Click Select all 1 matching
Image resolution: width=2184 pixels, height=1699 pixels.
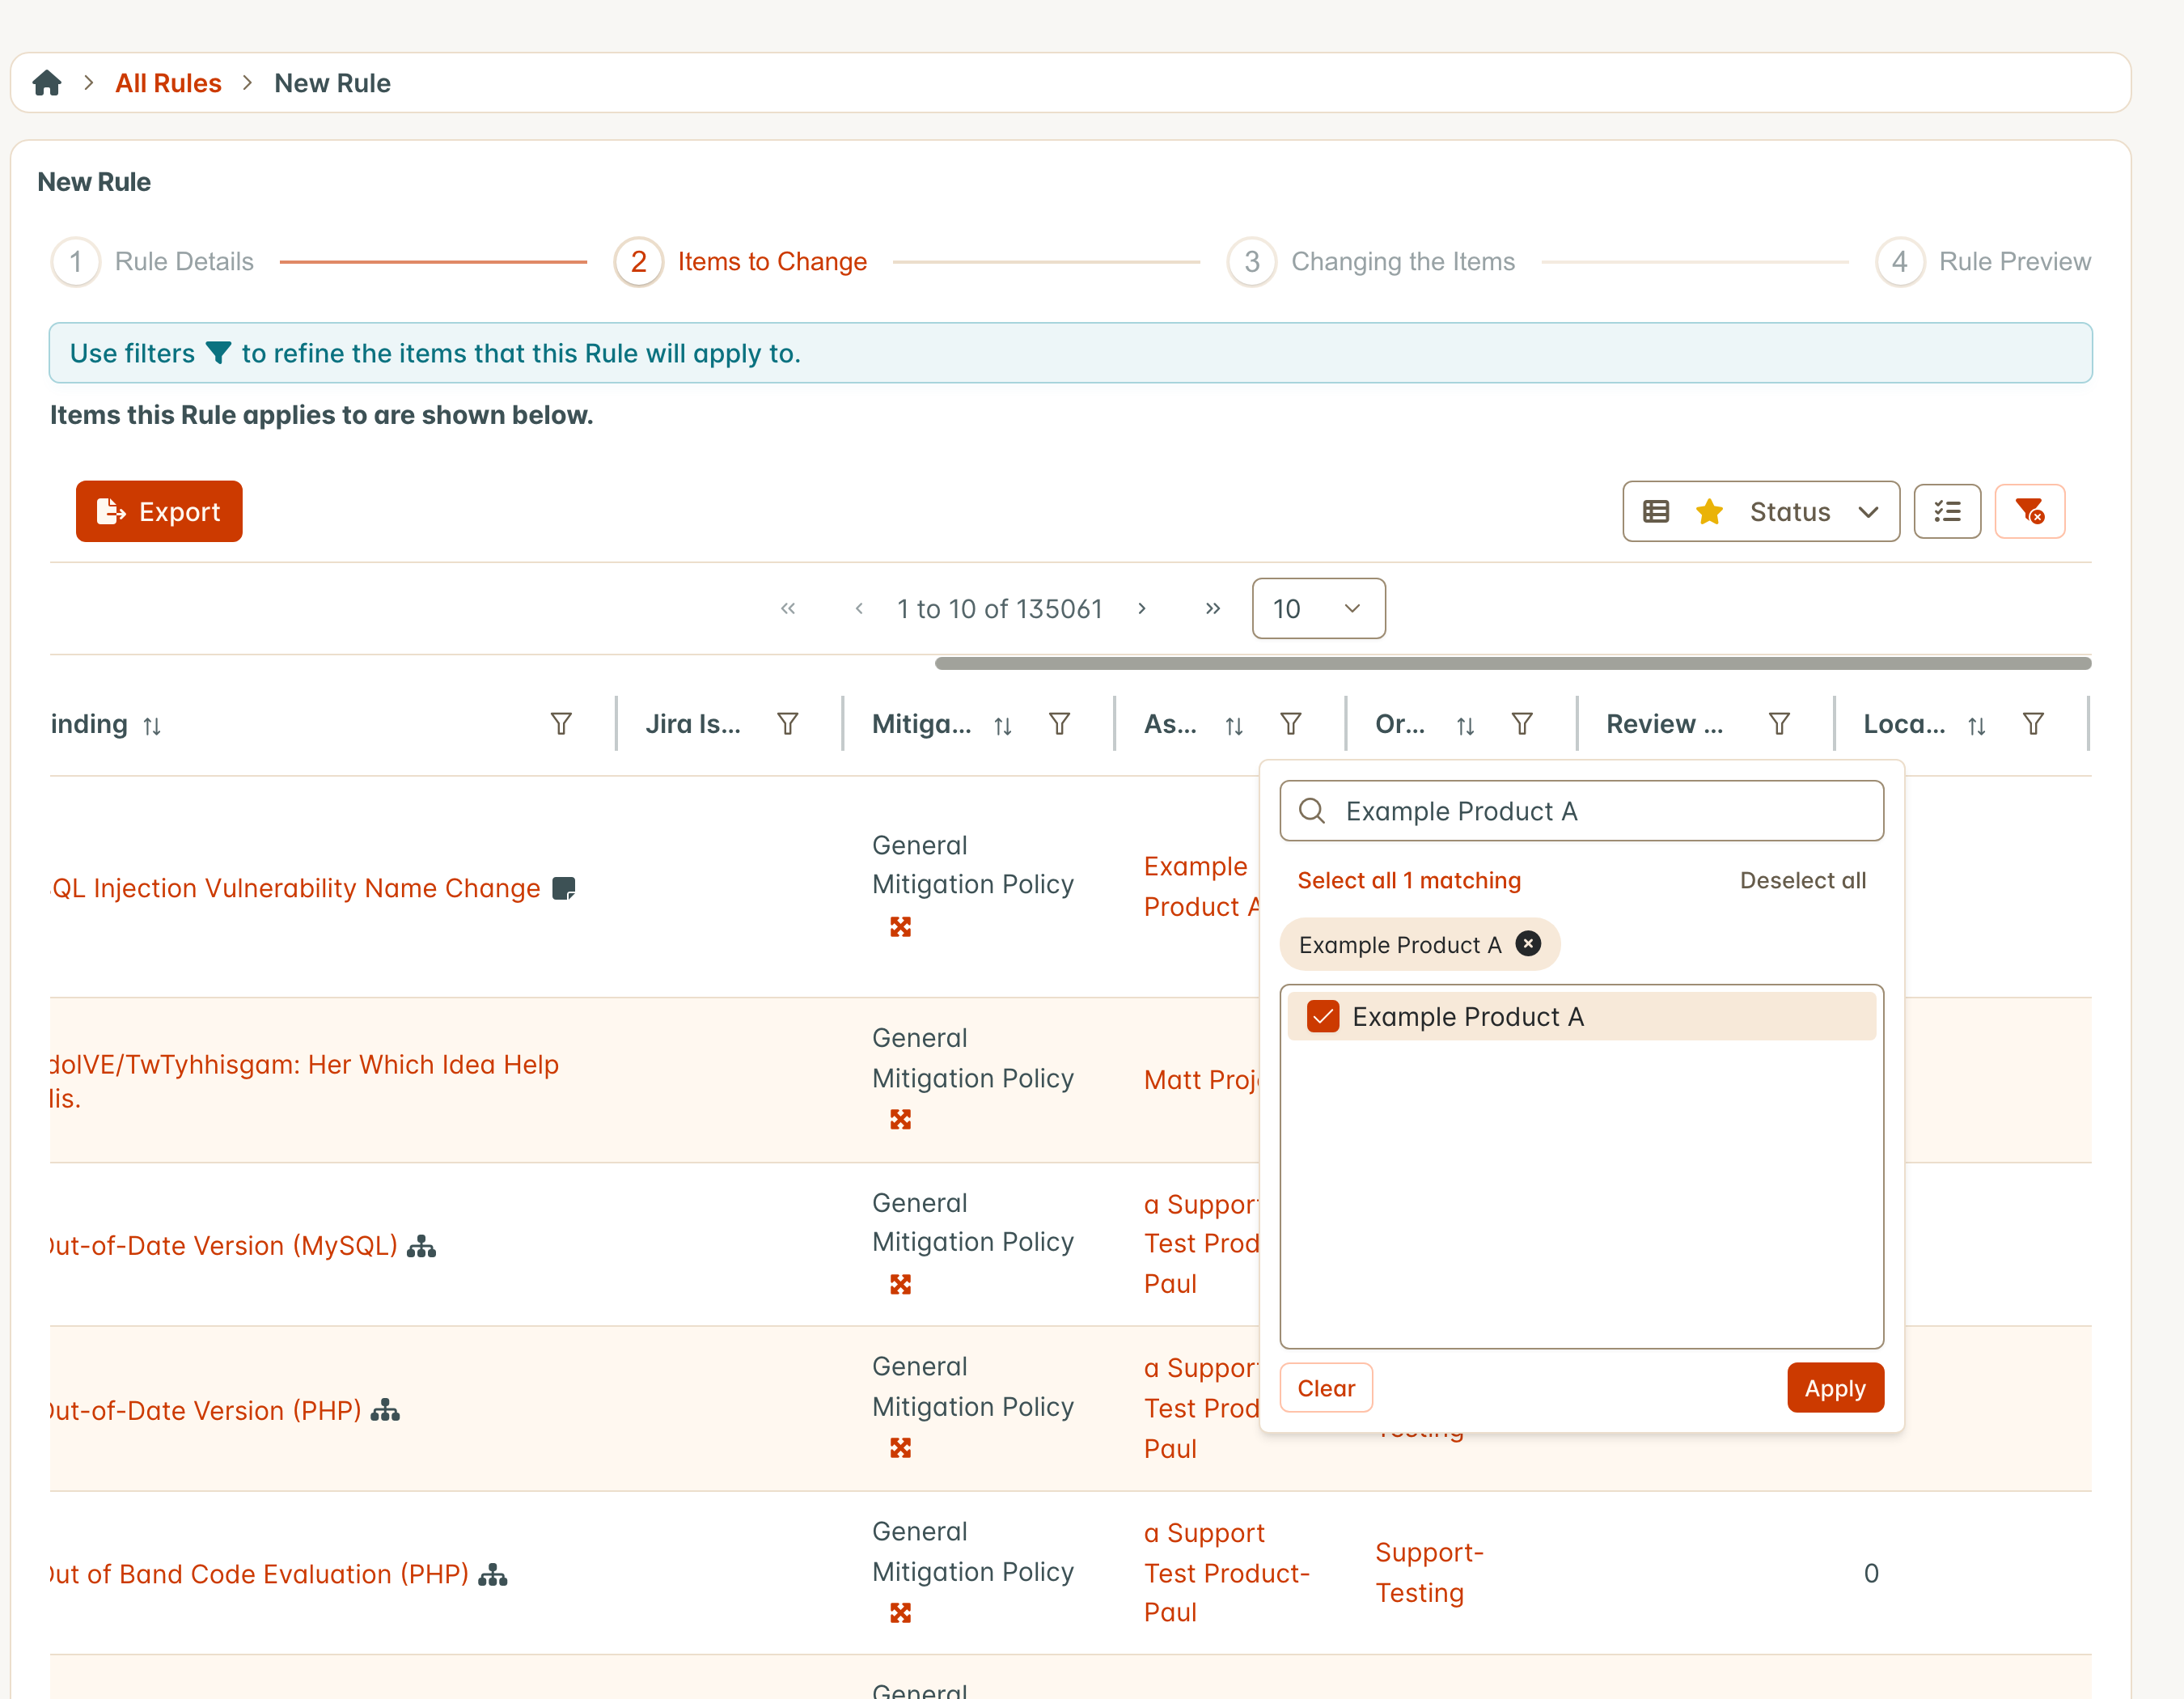point(1408,880)
